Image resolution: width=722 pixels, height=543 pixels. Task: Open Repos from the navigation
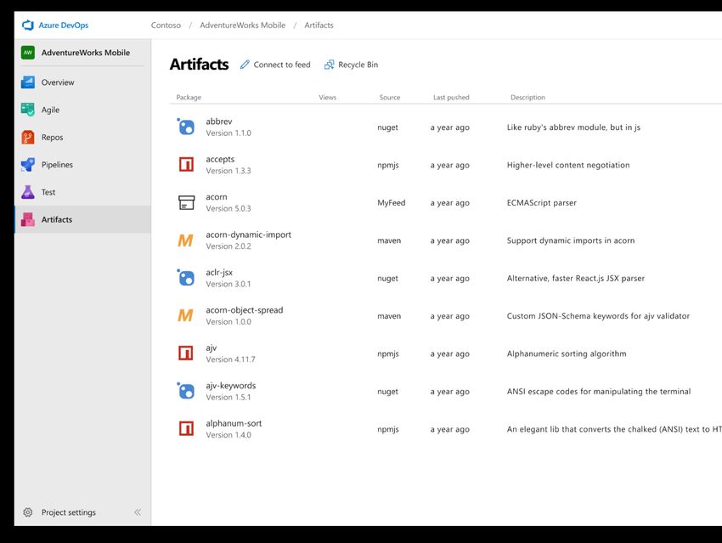[82, 138]
